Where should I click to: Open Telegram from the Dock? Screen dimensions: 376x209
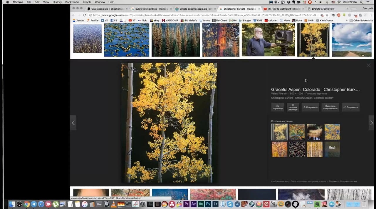(x=34, y=204)
